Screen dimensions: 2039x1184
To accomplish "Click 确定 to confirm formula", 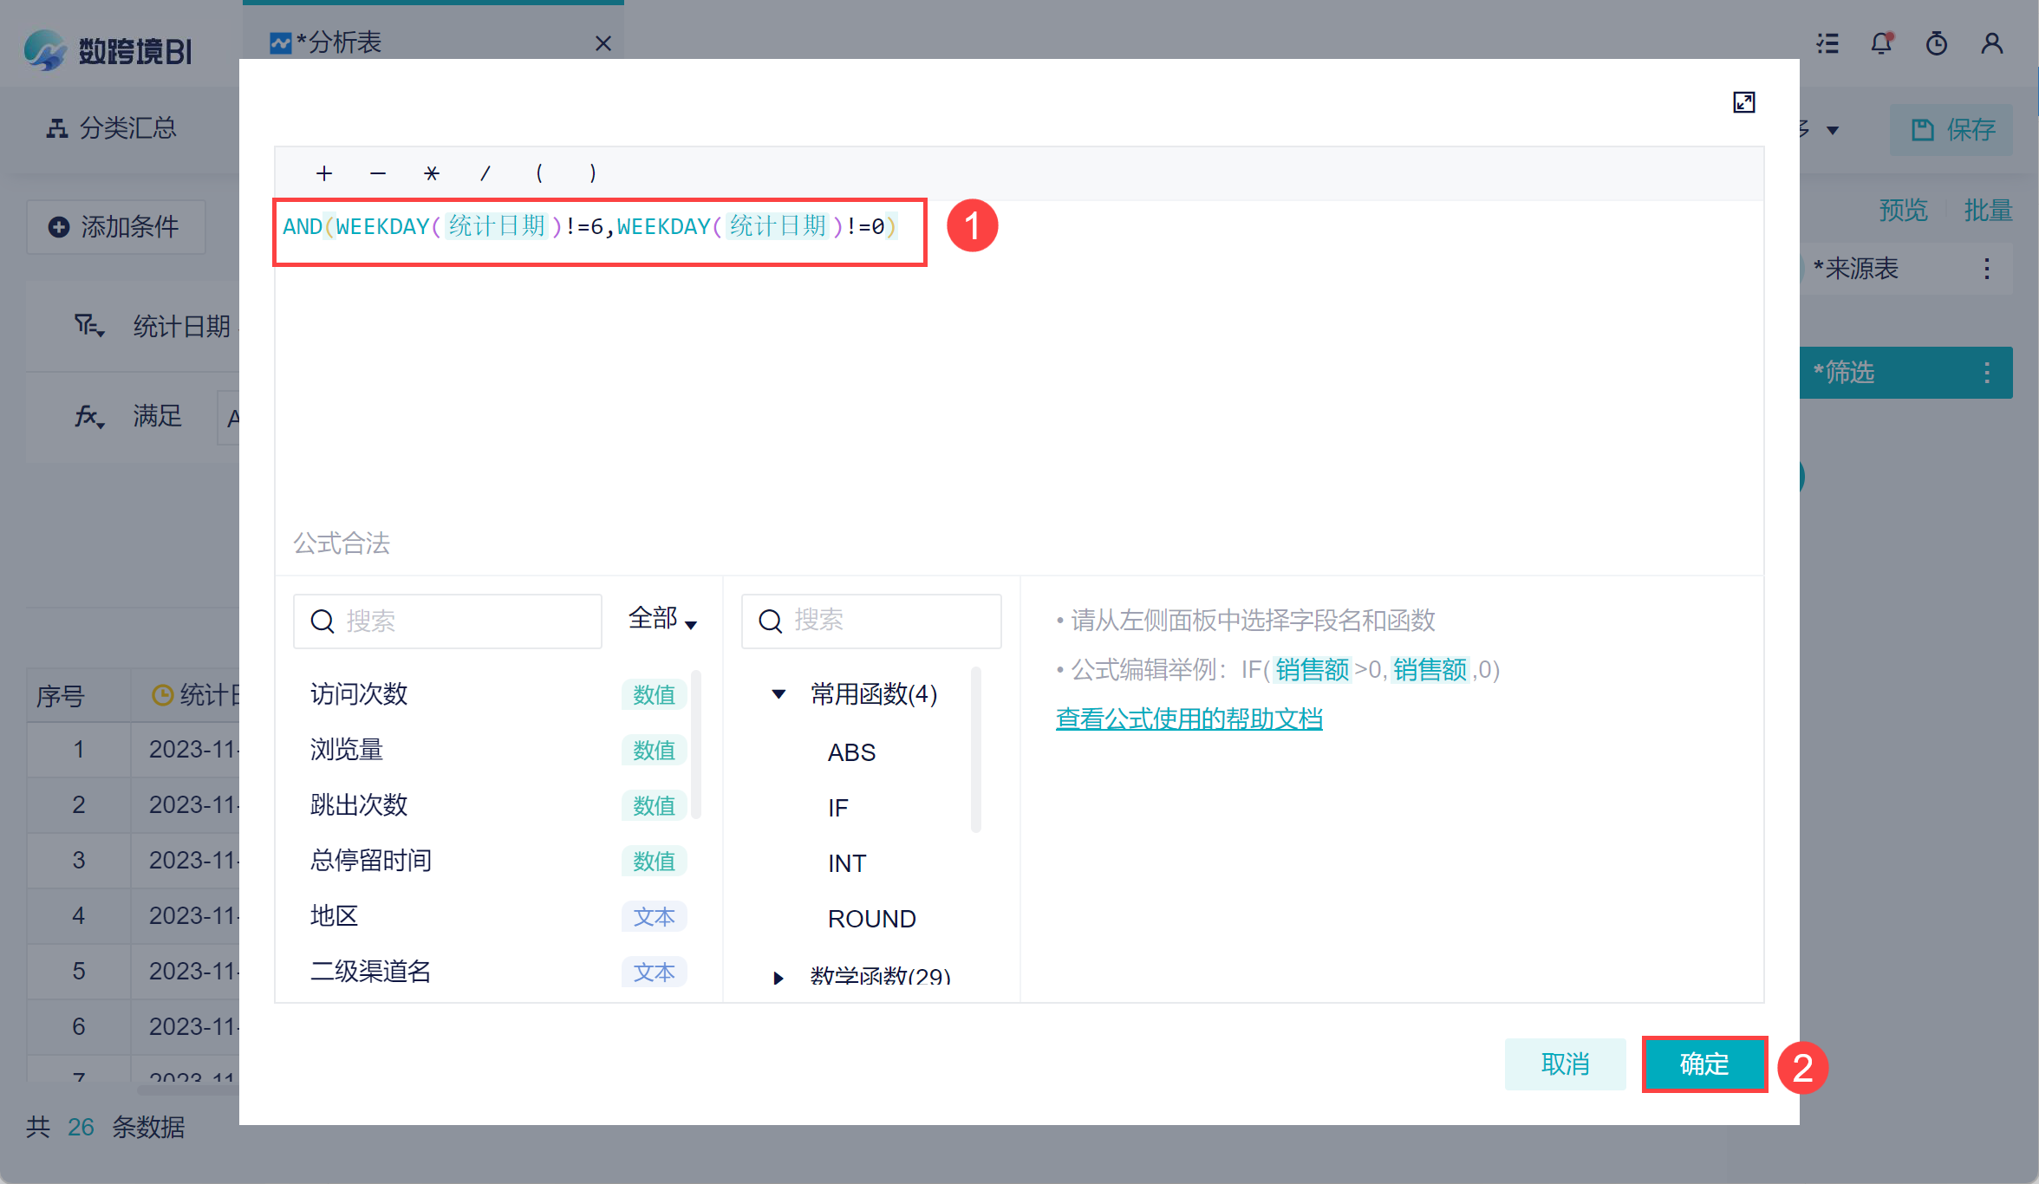I will (1704, 1064).
